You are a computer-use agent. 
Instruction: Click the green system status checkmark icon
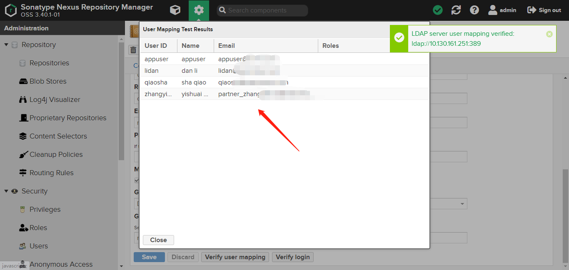coord(438,10)
